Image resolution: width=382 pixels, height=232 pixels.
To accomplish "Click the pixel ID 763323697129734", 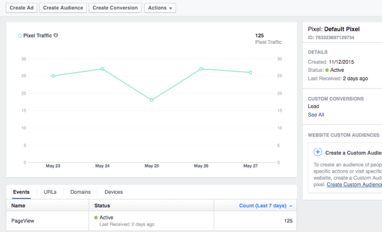I will [331, 38].
